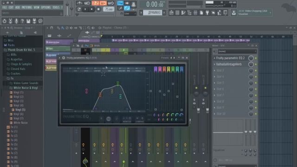Click EQ band 5 green node
This screenshot has height=167, width=297.
[x=117, y=83]
